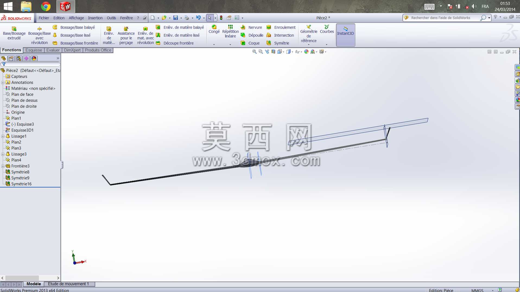Select Symétrie mirror tool
The width and height of the screenshot is (520, 292).
click(278, 43)
